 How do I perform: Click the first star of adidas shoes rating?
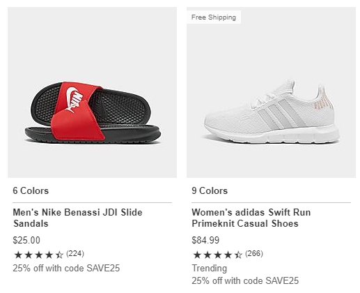tap(197, 255)
